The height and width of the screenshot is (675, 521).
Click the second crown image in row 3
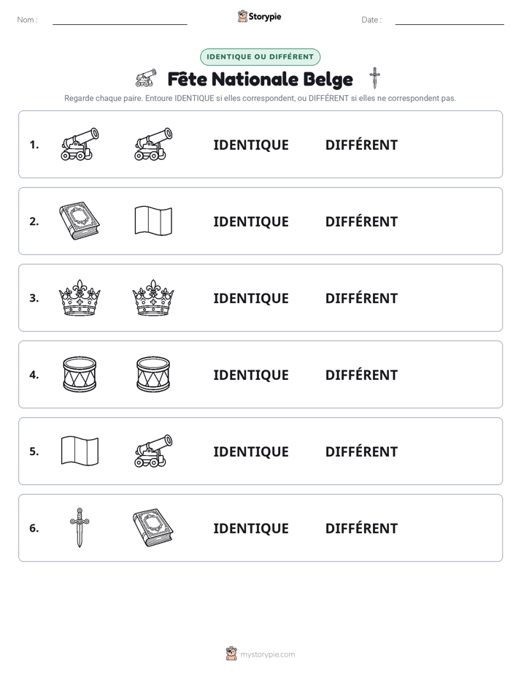tap(153, 297)
